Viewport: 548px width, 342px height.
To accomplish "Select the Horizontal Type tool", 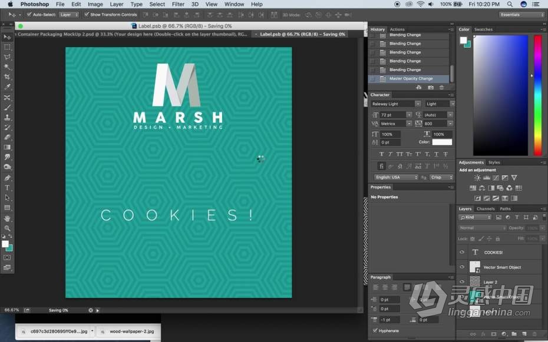I will (x=7, y=188).
